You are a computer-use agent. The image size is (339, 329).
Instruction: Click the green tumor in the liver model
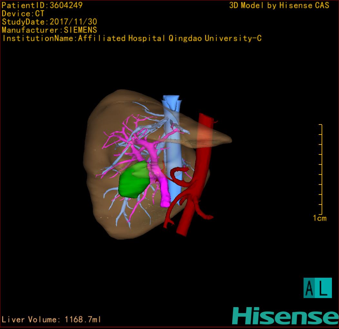[x=134, y=180]
